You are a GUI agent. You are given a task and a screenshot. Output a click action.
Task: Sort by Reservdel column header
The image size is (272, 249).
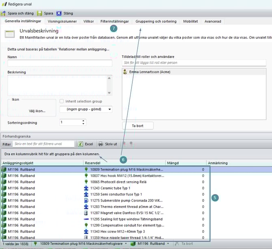[x=125, y=163]
